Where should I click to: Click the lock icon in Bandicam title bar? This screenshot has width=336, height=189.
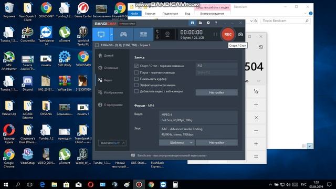click(x=192, y=23)
